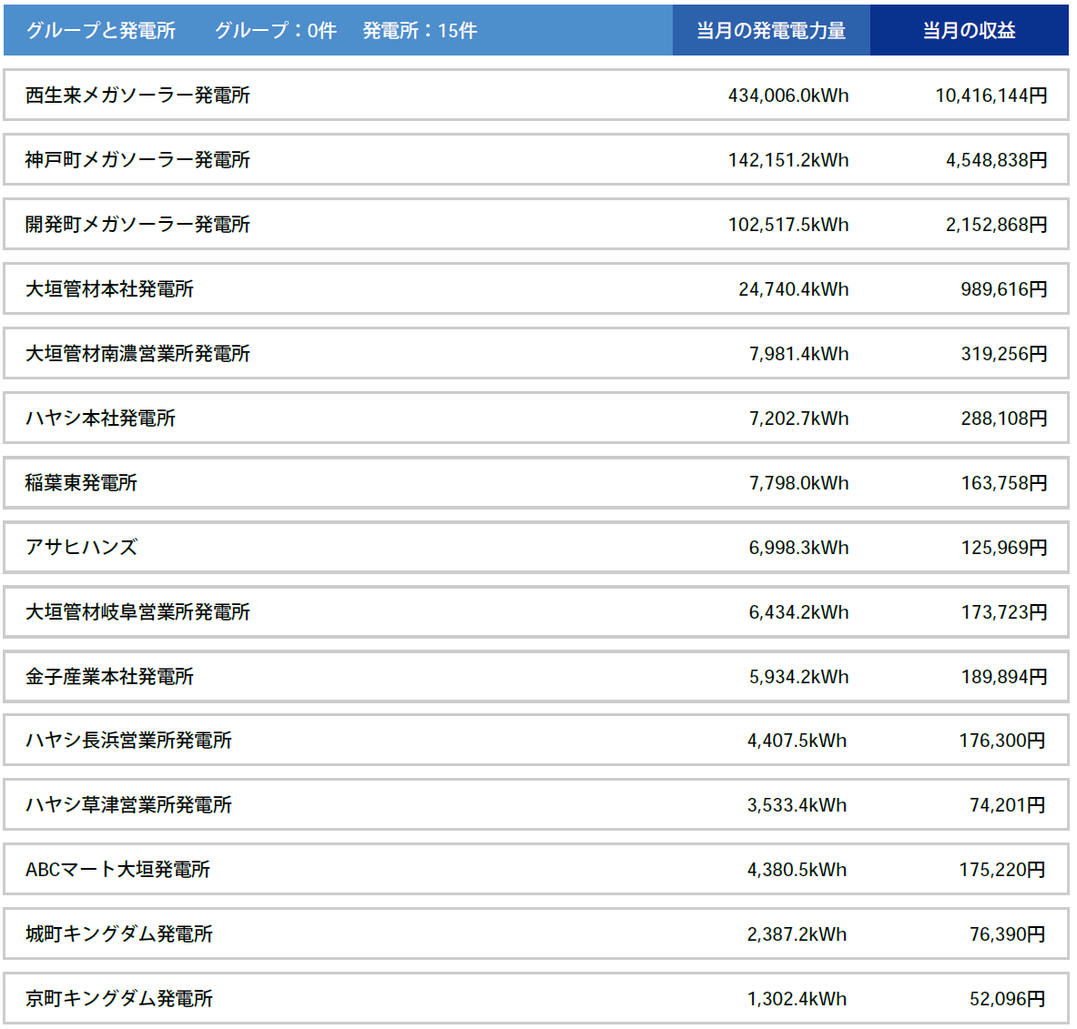The image size is (1077, 1029).
Task: Click the グループと発電所 header label
Action: pos(101,30)
